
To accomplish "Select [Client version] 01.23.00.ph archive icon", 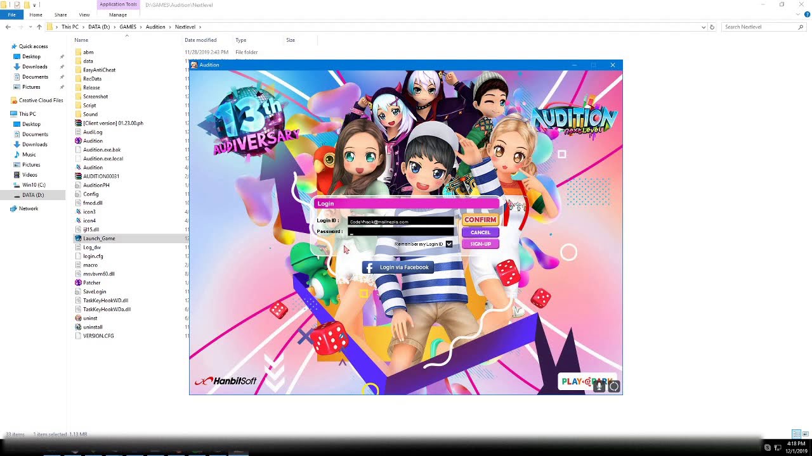I will coord(78,123).
